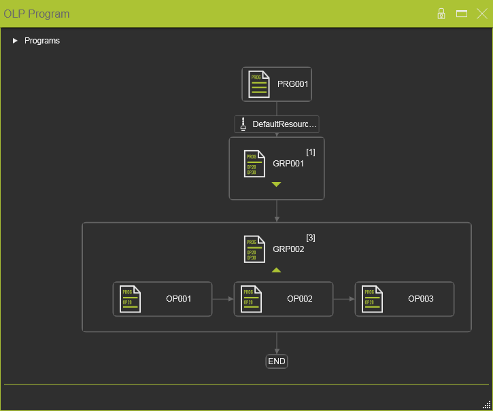Screen dimensions: 493x411
Task: Click the PRG001 label text
Action: (x=293, y=84)
